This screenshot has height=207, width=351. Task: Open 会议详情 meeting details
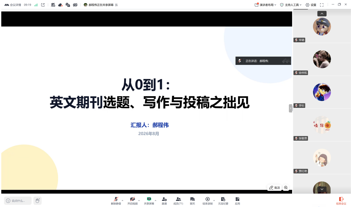point(13,5)
